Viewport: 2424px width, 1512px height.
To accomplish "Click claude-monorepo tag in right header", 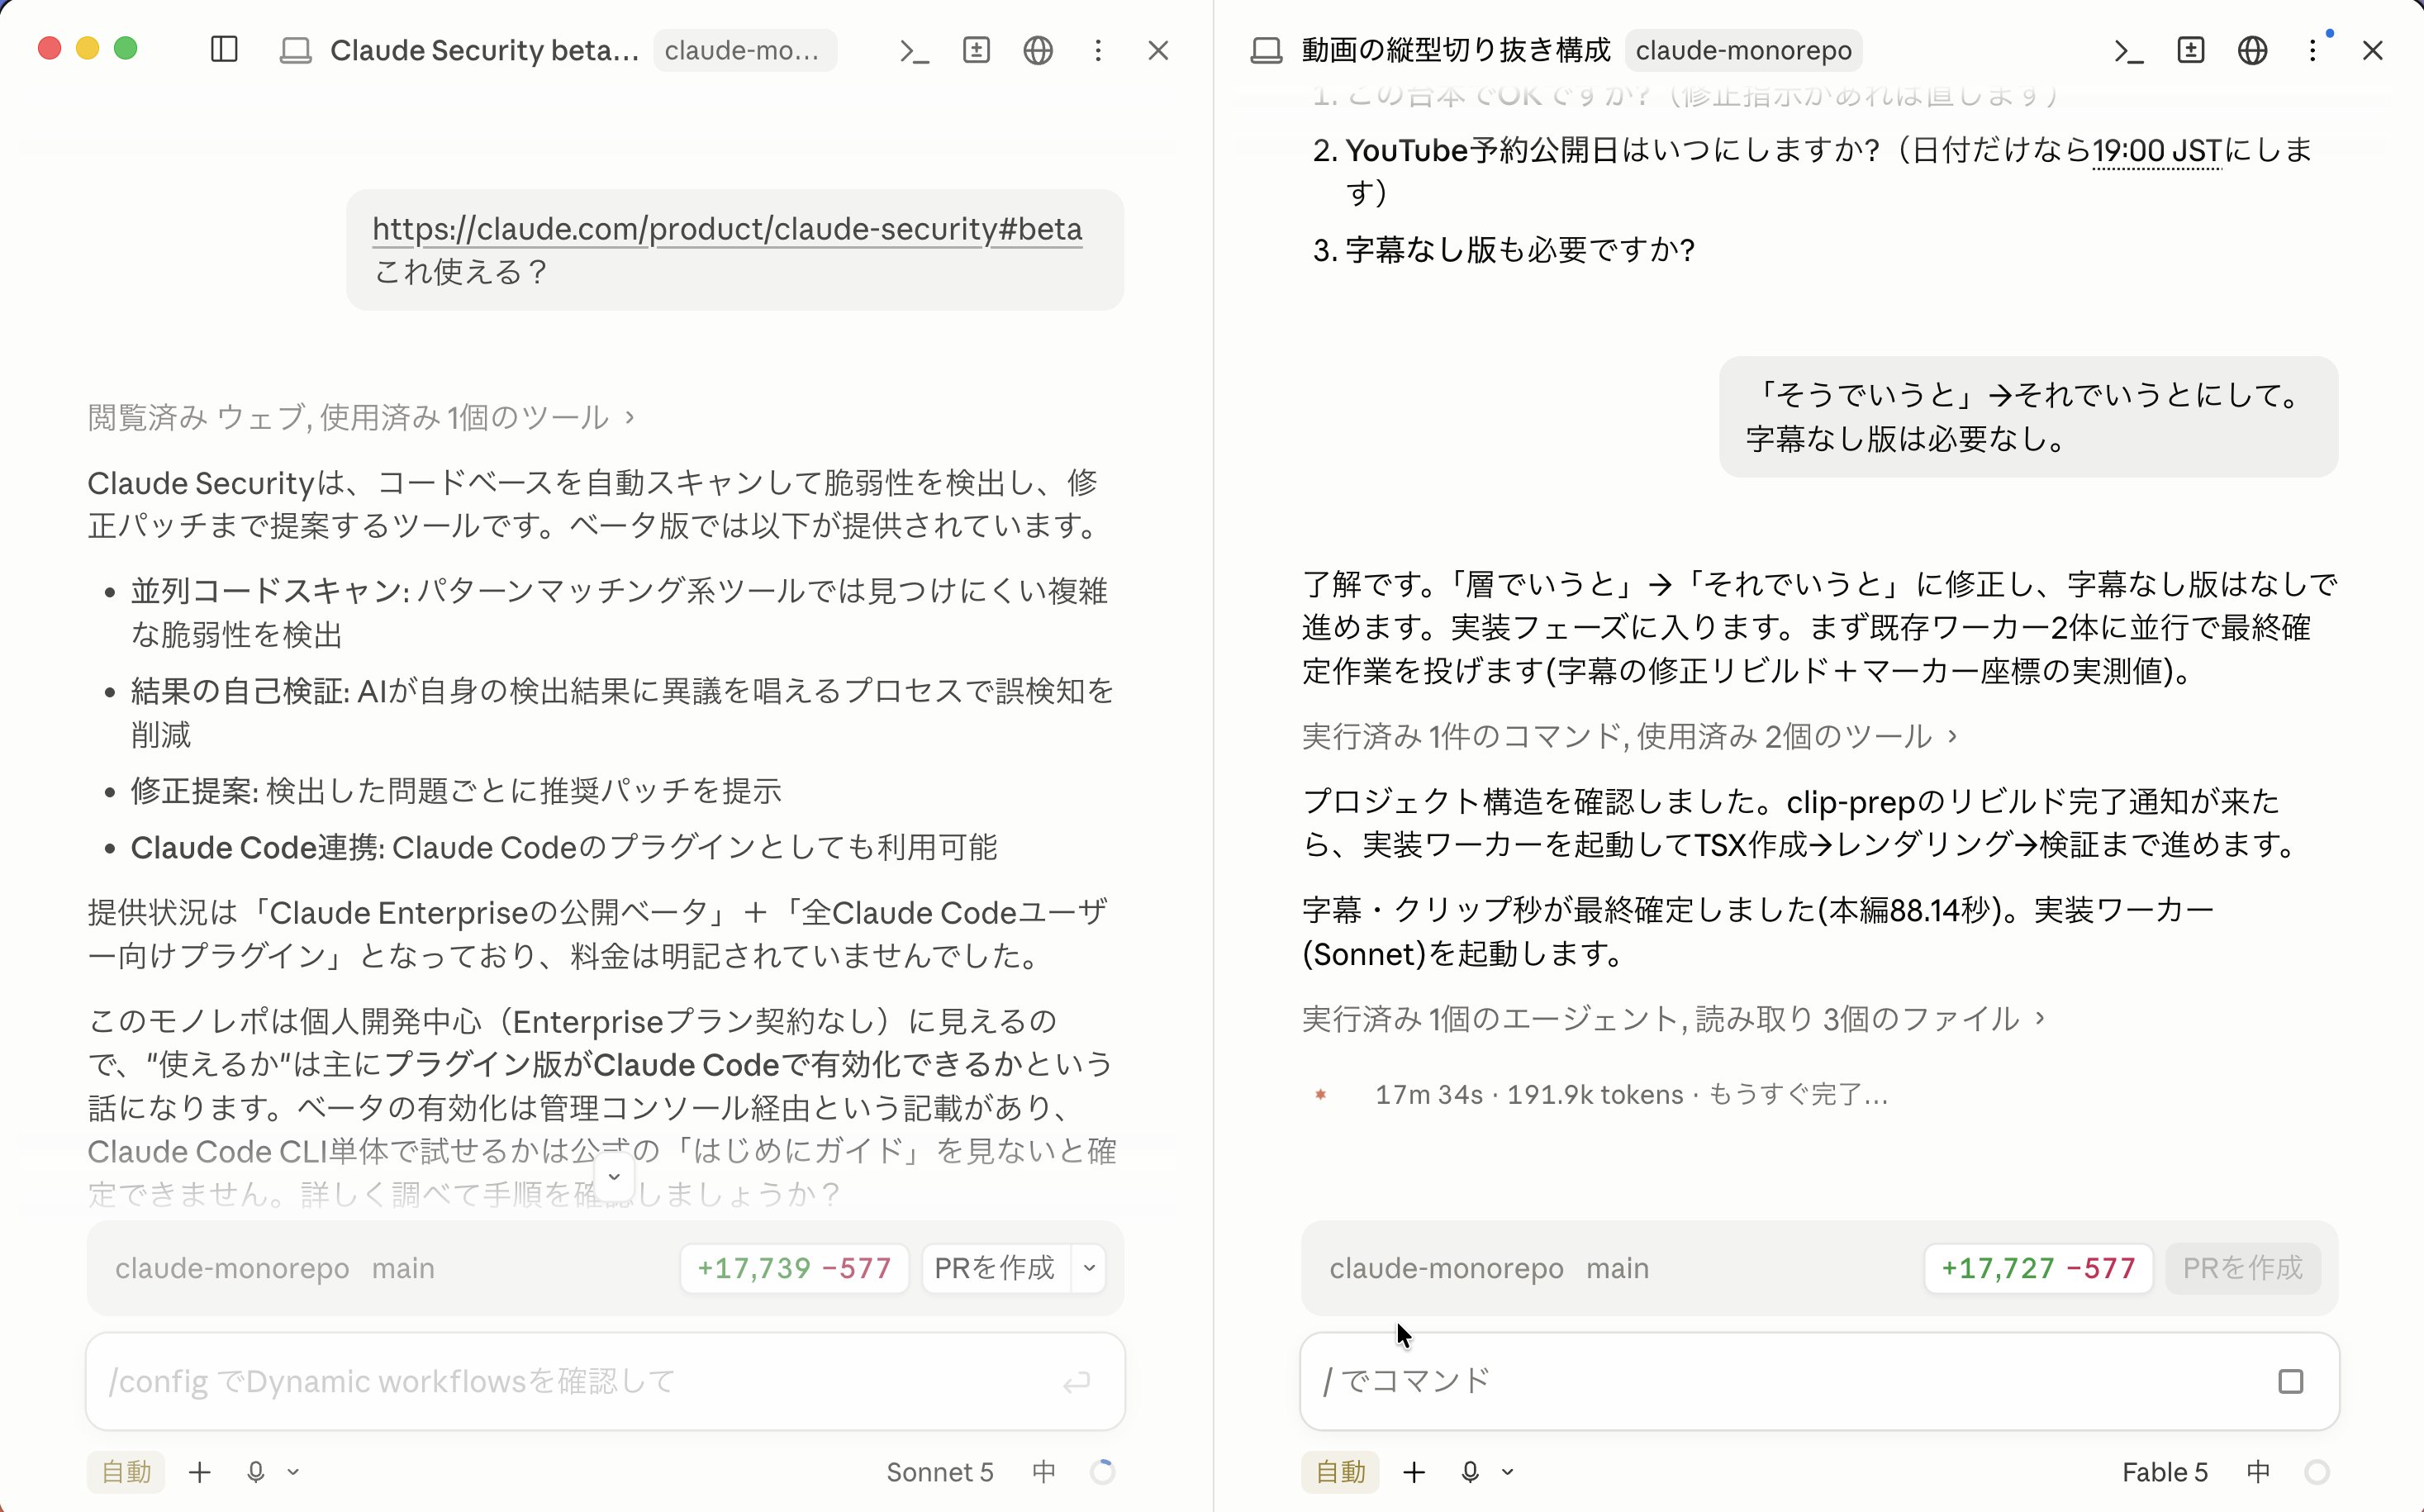I will [x=1743, y=50].
